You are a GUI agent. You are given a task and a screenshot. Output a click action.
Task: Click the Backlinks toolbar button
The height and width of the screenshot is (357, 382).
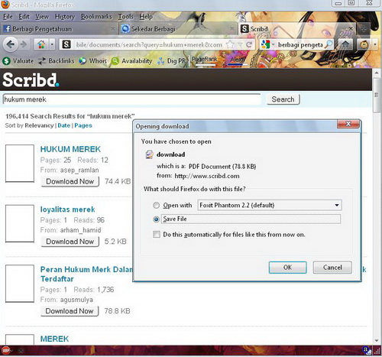(x=56, y=61)
